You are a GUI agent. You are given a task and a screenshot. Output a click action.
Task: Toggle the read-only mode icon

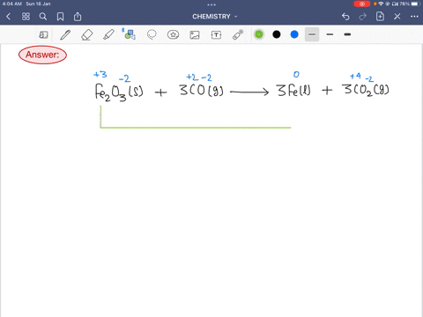[43, 34]
